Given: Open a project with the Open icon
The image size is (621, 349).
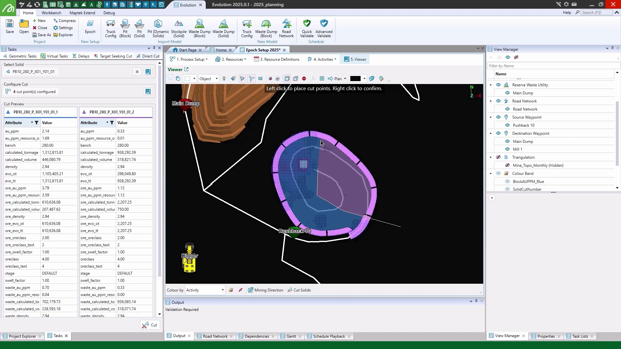Looking at the screenshot, I should pos(24,26).
